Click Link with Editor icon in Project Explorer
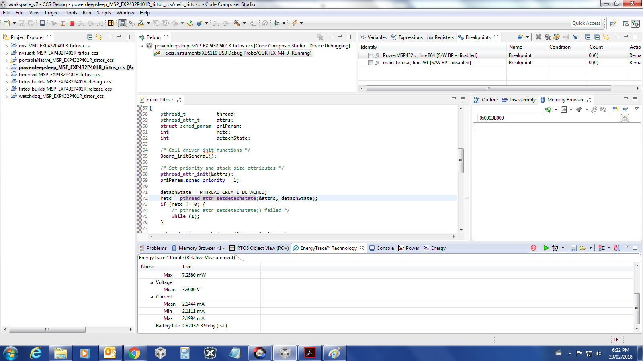The height and width of the screenshot is (361, 643). tap(99, 37)
